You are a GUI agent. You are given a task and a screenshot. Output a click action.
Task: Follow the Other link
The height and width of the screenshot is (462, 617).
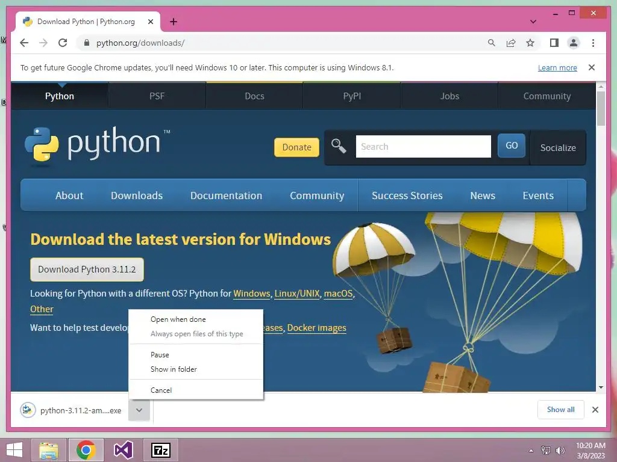(x=42, y=309)
